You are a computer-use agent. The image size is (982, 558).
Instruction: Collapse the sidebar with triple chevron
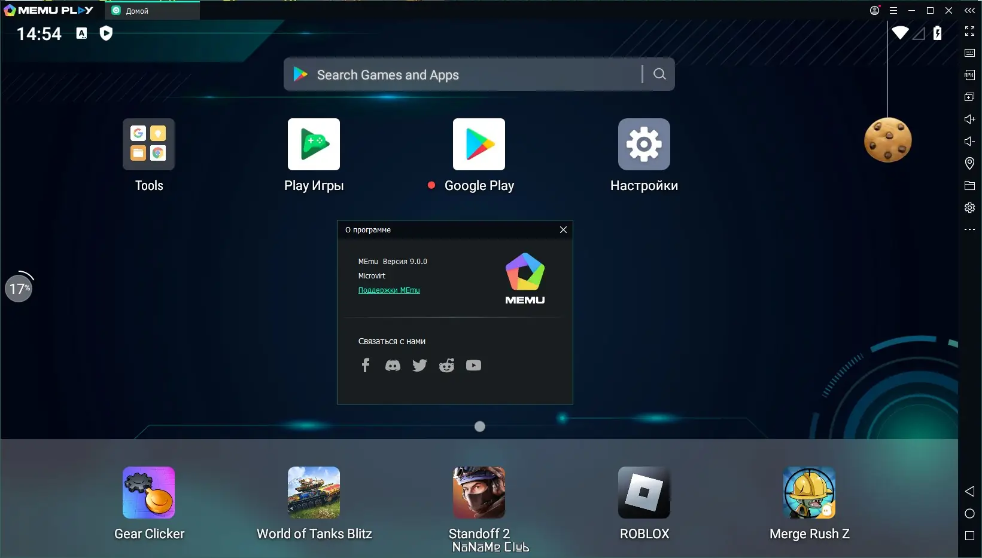[969, 10]
